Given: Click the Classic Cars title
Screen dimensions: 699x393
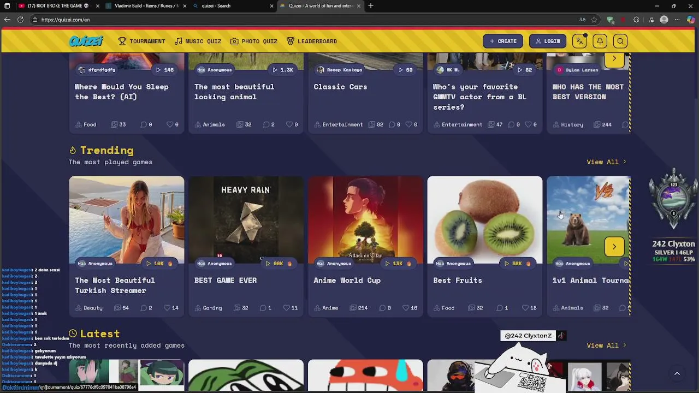Looking at the screenshot, I should click(340, 87).
